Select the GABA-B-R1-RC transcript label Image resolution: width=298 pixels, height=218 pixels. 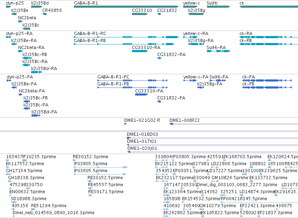90,34
